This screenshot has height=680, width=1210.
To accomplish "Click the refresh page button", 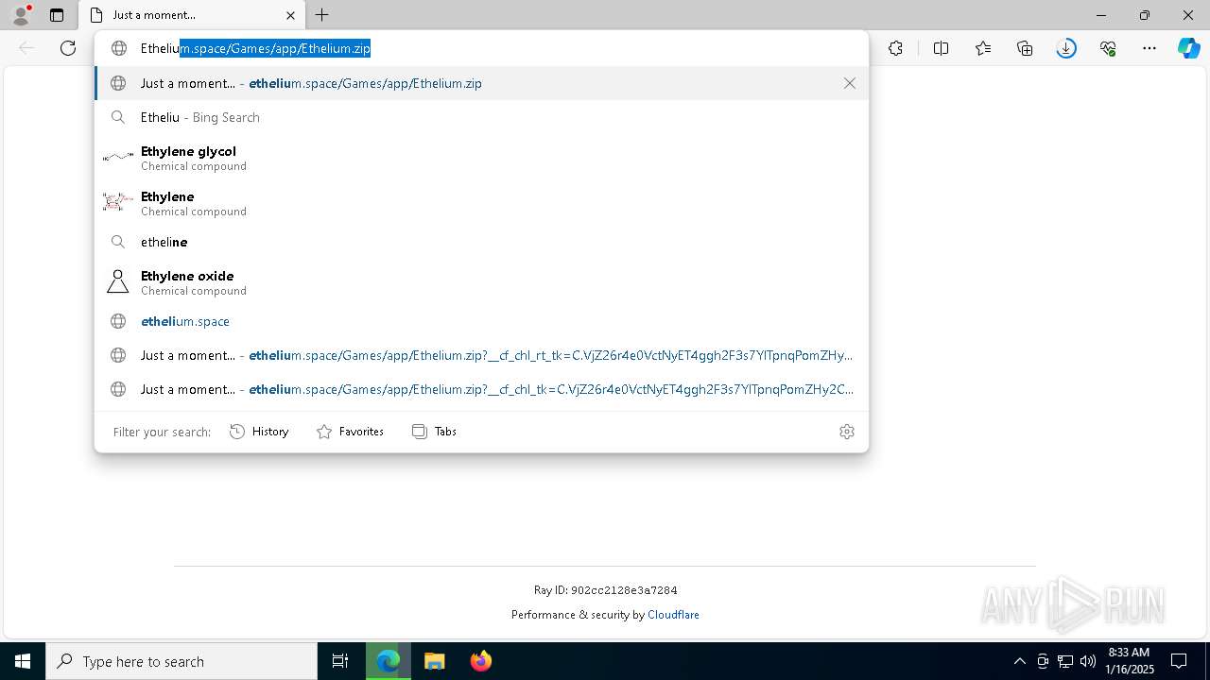I will pyautogui.click(x=68, y=48).
